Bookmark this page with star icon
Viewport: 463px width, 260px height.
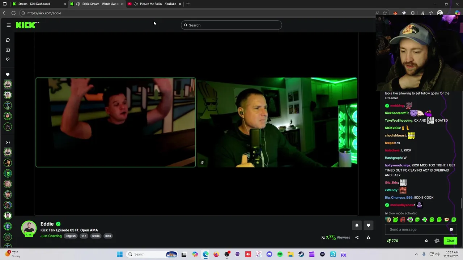click(x=385, y=13)
